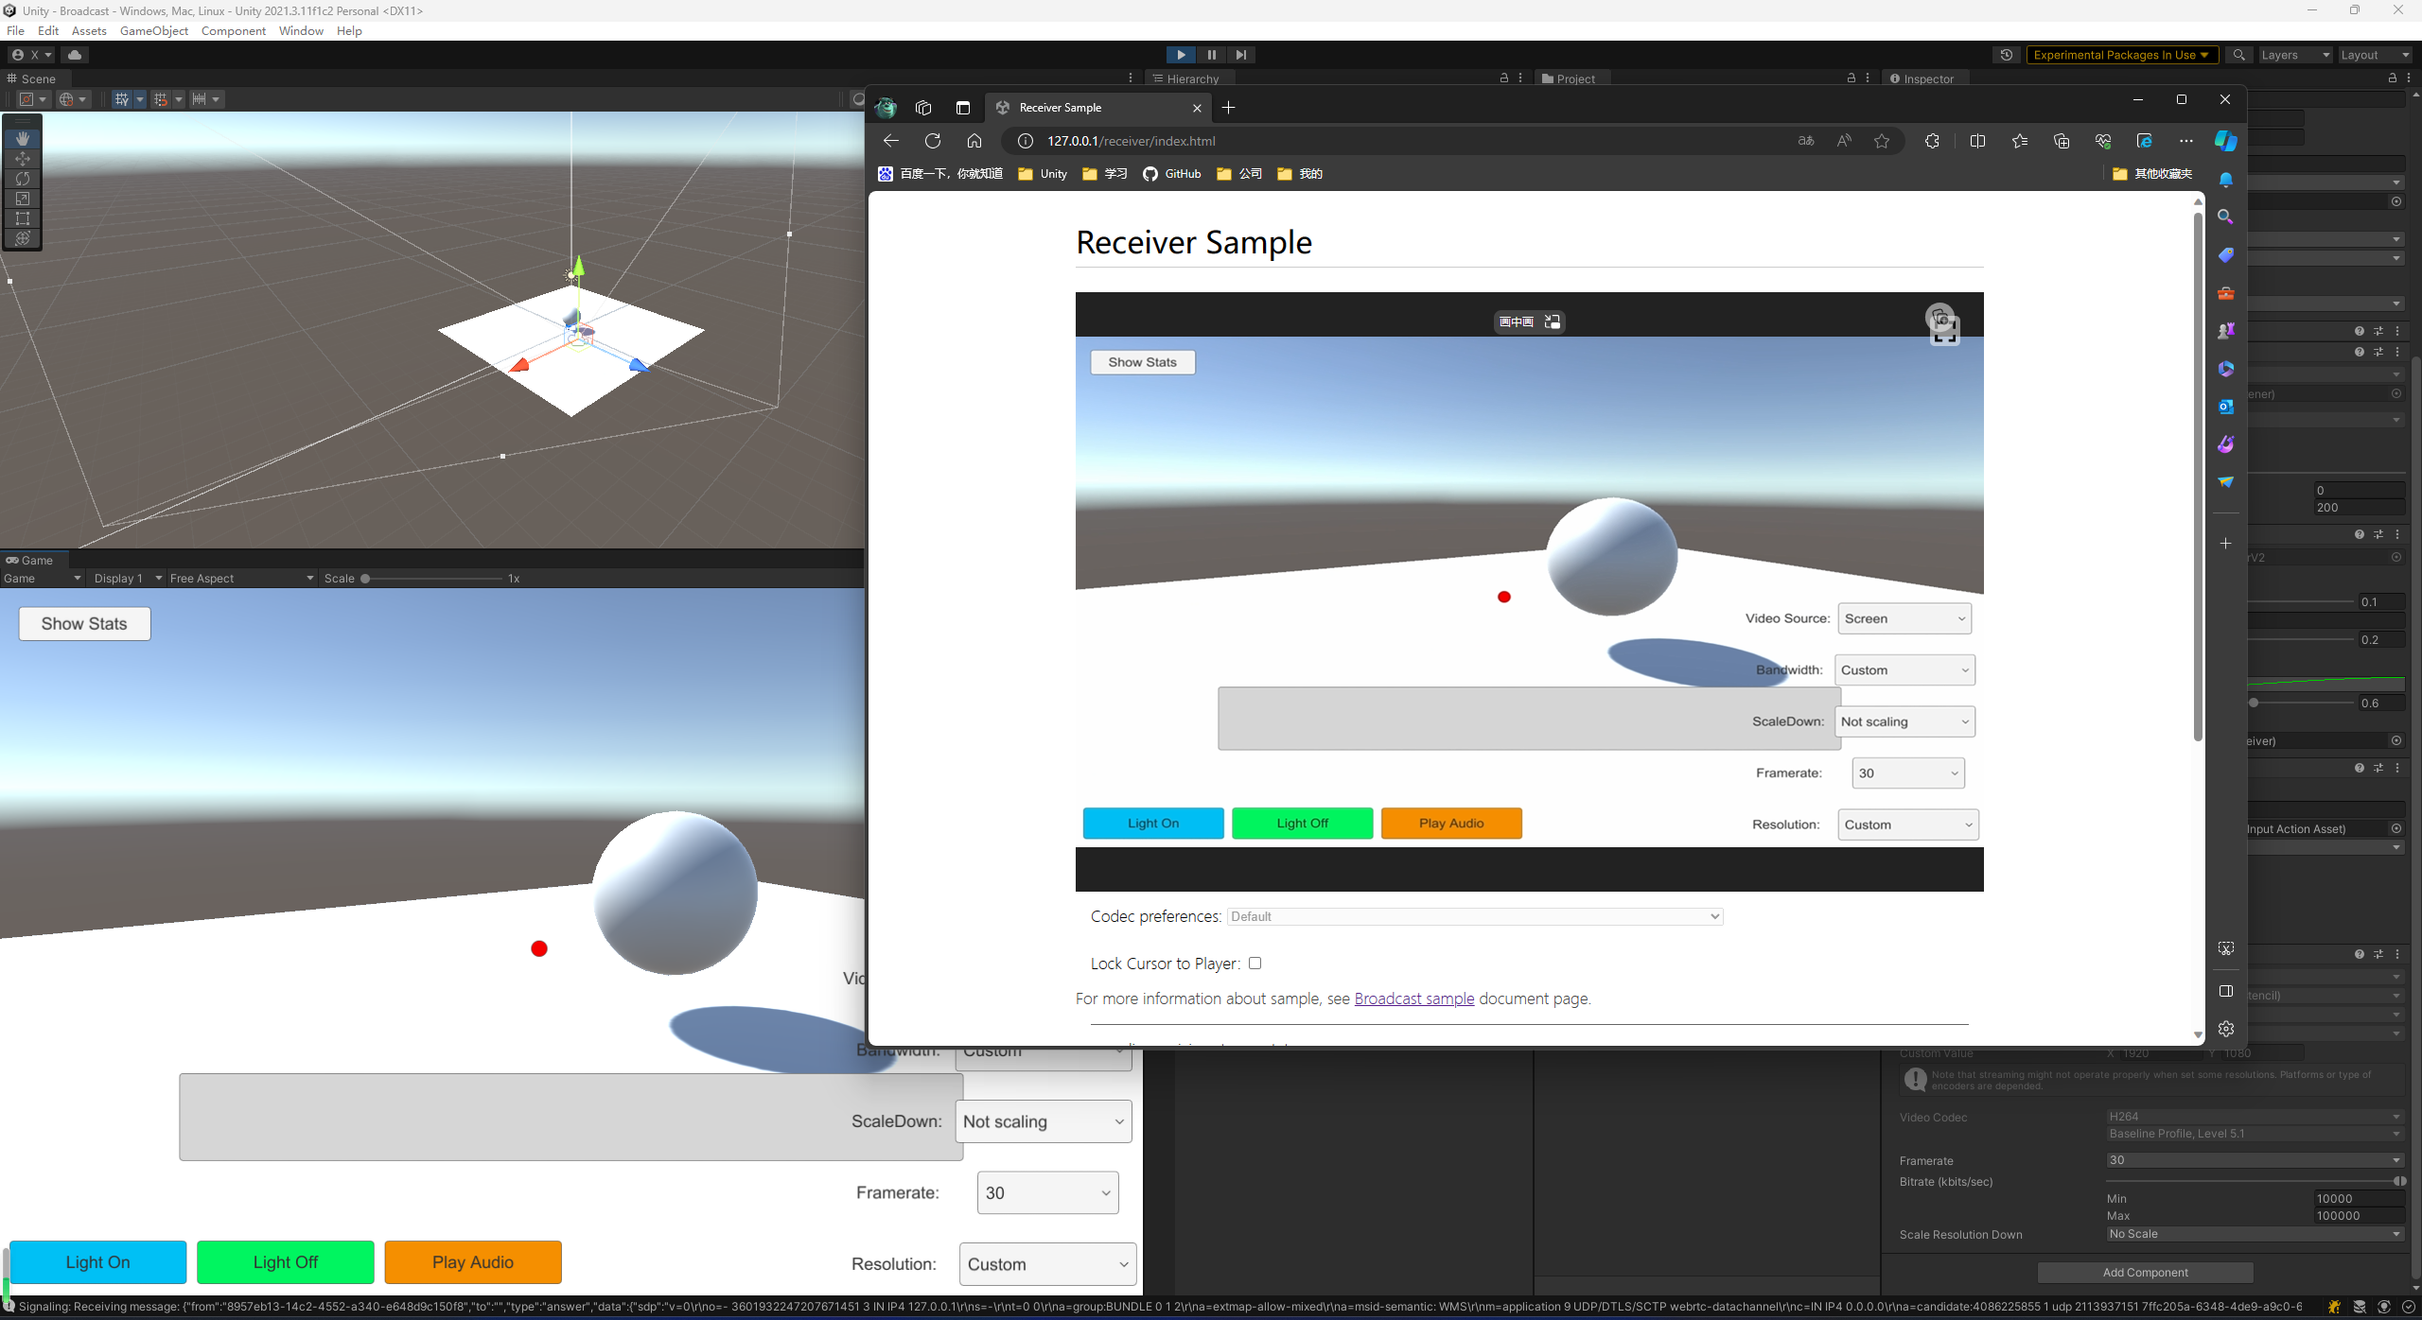Expand Codec preferences dropdown

click(1474, 916)
